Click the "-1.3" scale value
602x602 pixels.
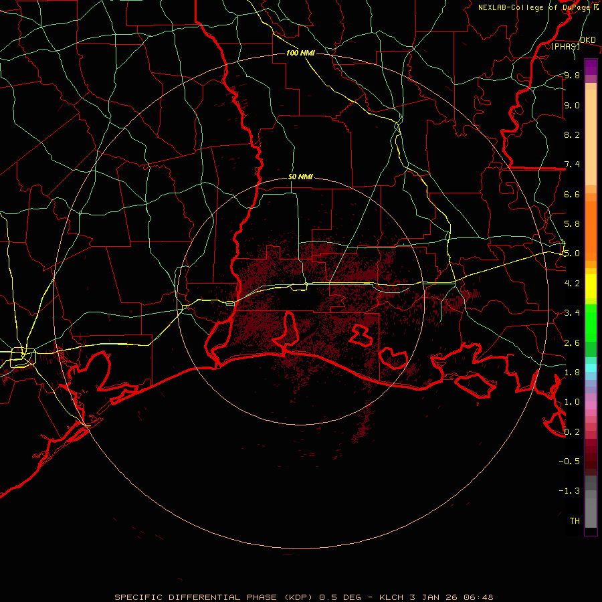569,491
